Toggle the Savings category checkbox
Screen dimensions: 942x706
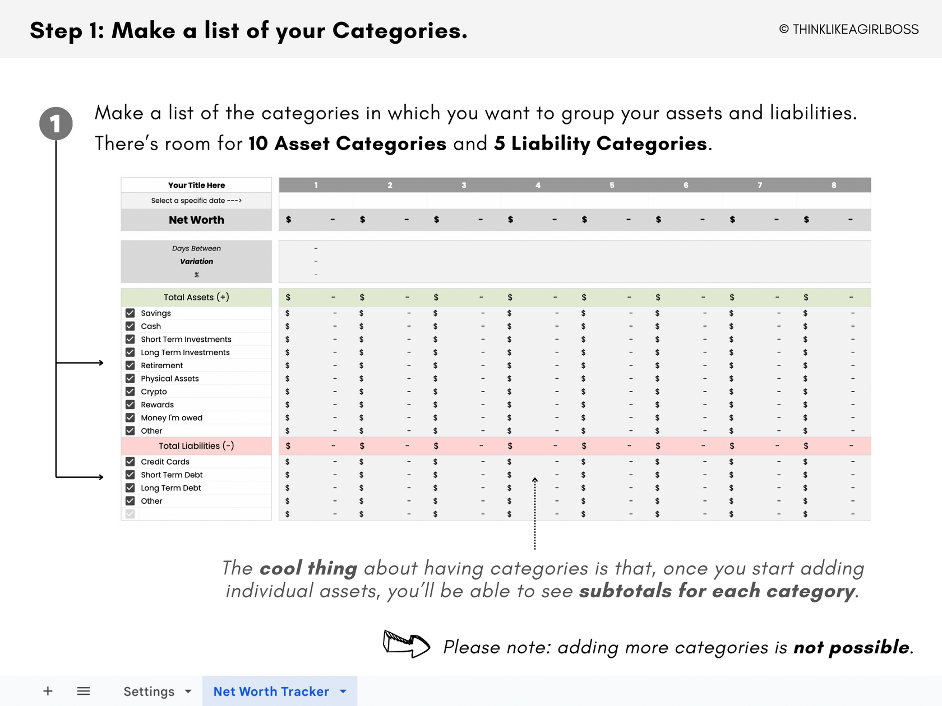[x=130, y=313]
